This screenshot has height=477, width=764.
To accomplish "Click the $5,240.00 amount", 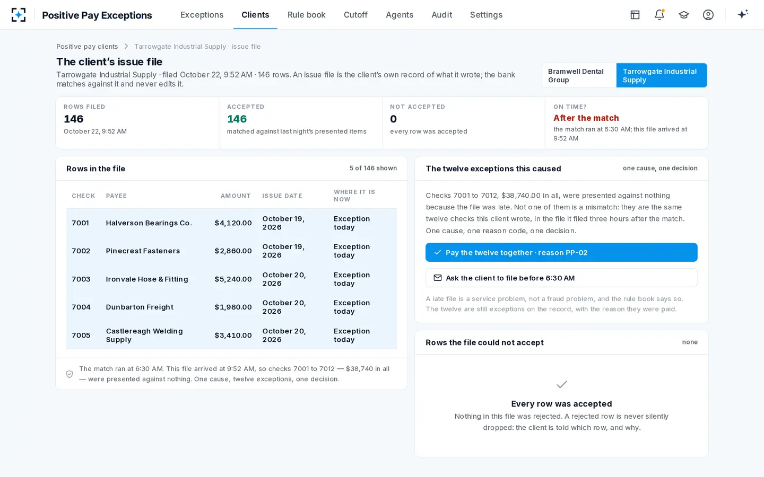I will coord(233,279).
